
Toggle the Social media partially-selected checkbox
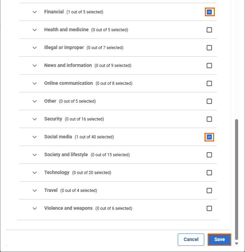[209, 137]
